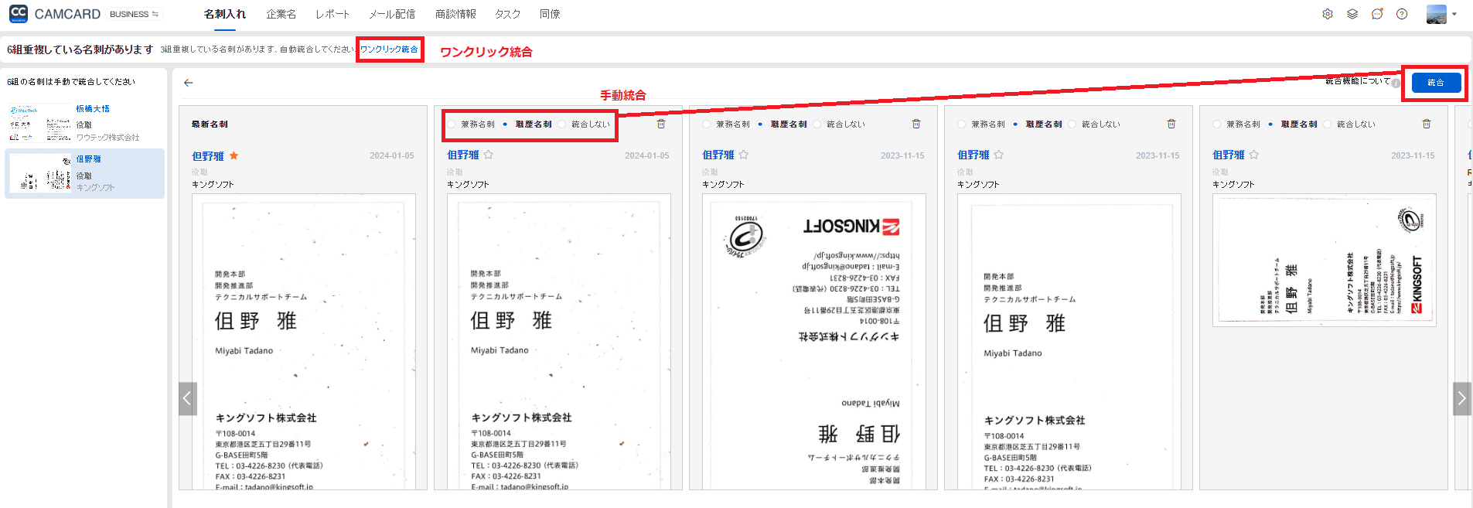Select 兼務名刺 on the sideways-image card
The height and width of the screenshot is (508, 1473).
[x=1216, y=124]
